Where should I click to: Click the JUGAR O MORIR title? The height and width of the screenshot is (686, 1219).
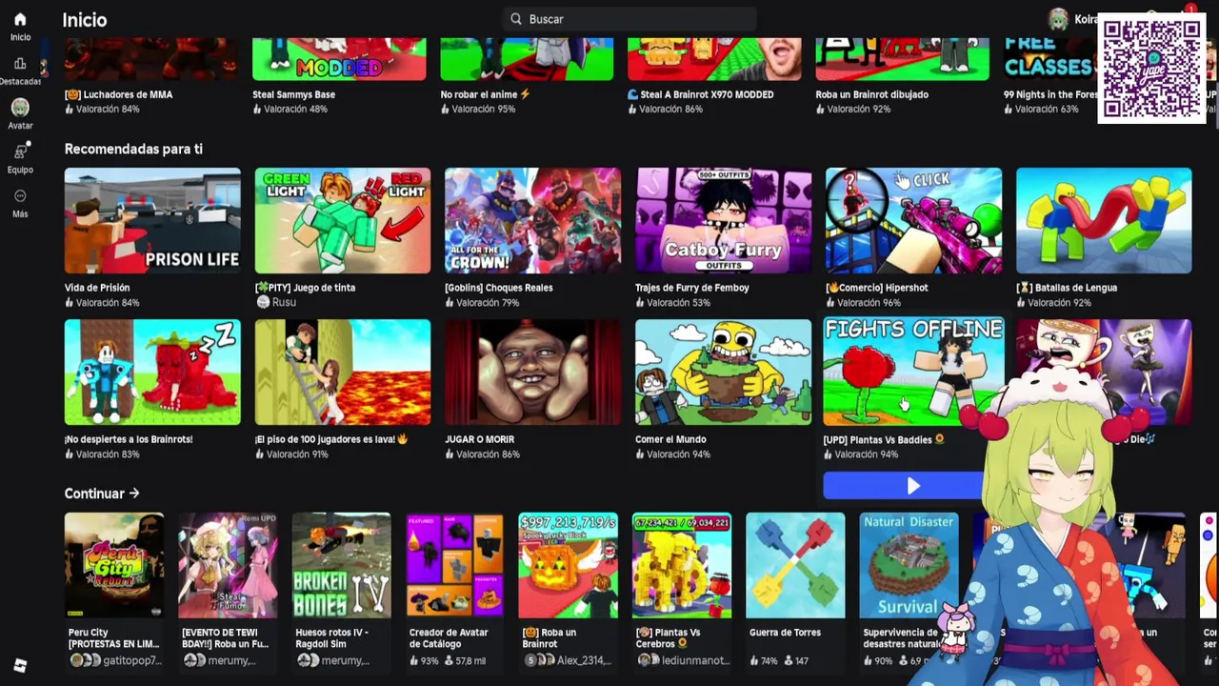[480, 439]
